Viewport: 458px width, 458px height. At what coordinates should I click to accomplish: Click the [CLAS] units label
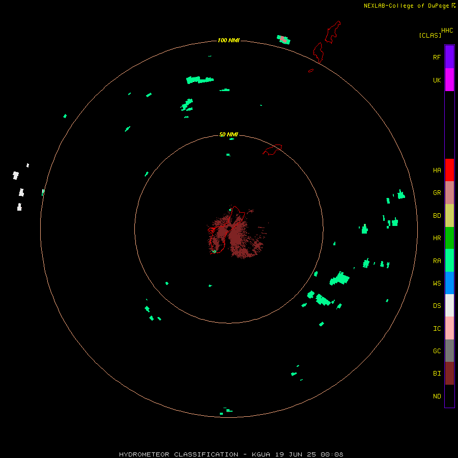tap(430, 35)
